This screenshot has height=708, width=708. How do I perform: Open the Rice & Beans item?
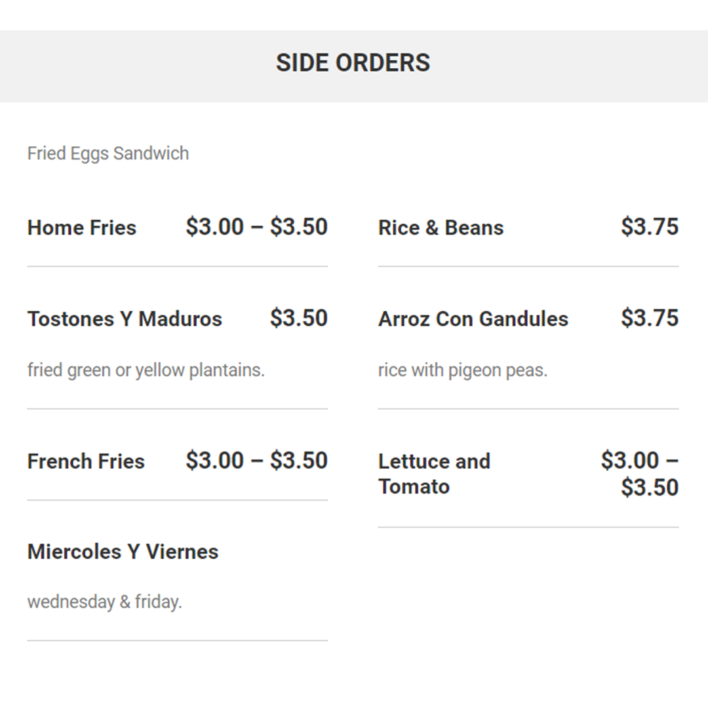(x=441, y=227)
